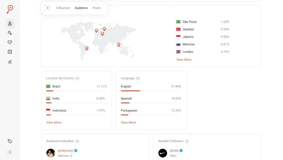Click info icon next to Language

pos(138,78)
